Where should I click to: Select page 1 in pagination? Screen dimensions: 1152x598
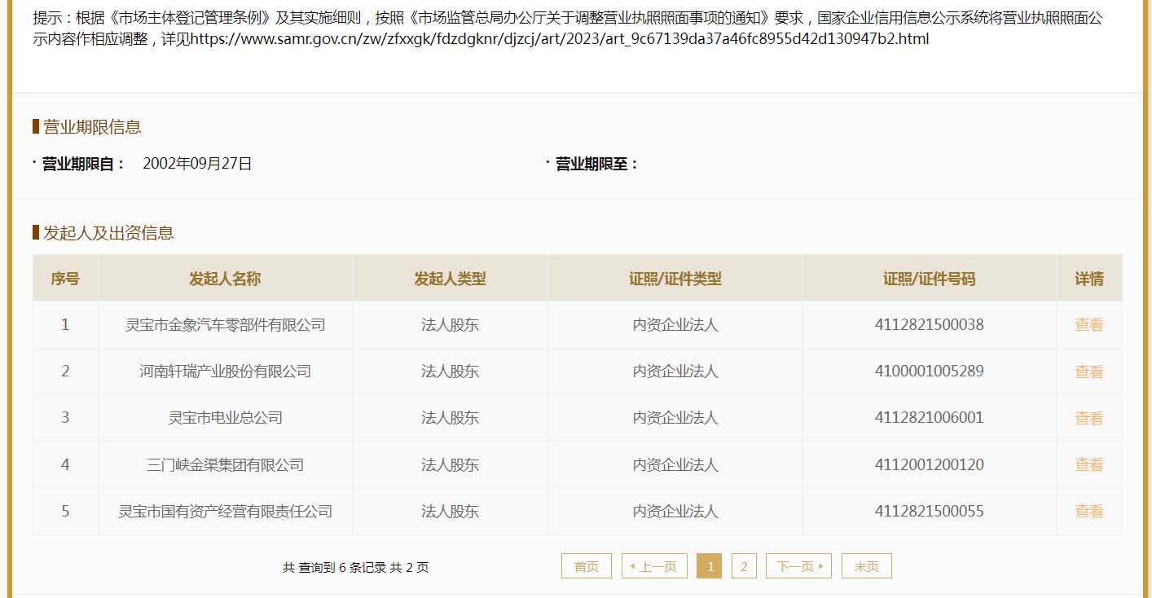point(710,566)
